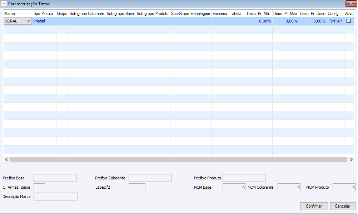
Task: Click the Sub-Grupo Embalagem column header
Action: [190, 14]
